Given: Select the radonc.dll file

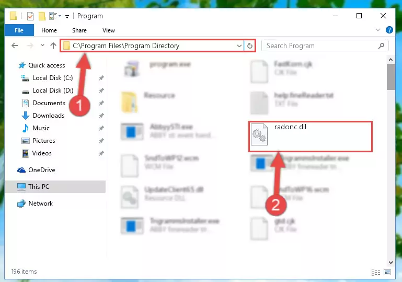Looking at the screenshot, I should [x=311, y=137].
